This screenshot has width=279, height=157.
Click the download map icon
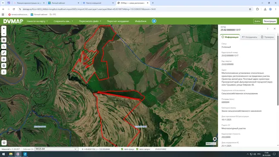coord(4,72)
